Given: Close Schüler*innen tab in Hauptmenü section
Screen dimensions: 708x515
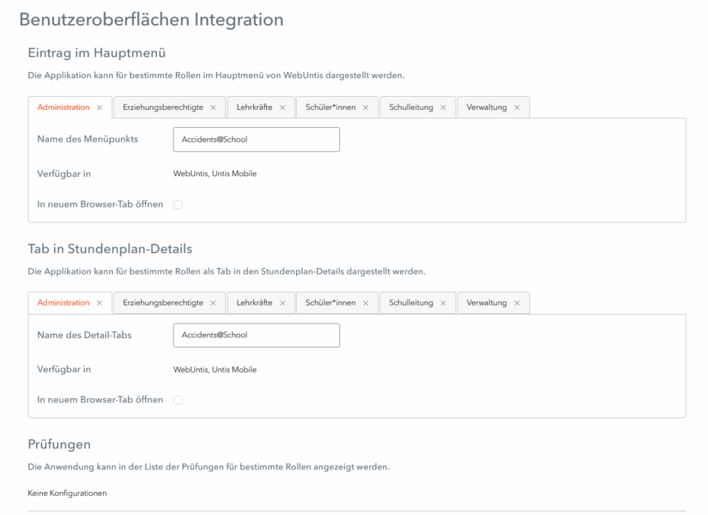Looking at the screenshot, I should pyautogui.click(x=366, y=108).
